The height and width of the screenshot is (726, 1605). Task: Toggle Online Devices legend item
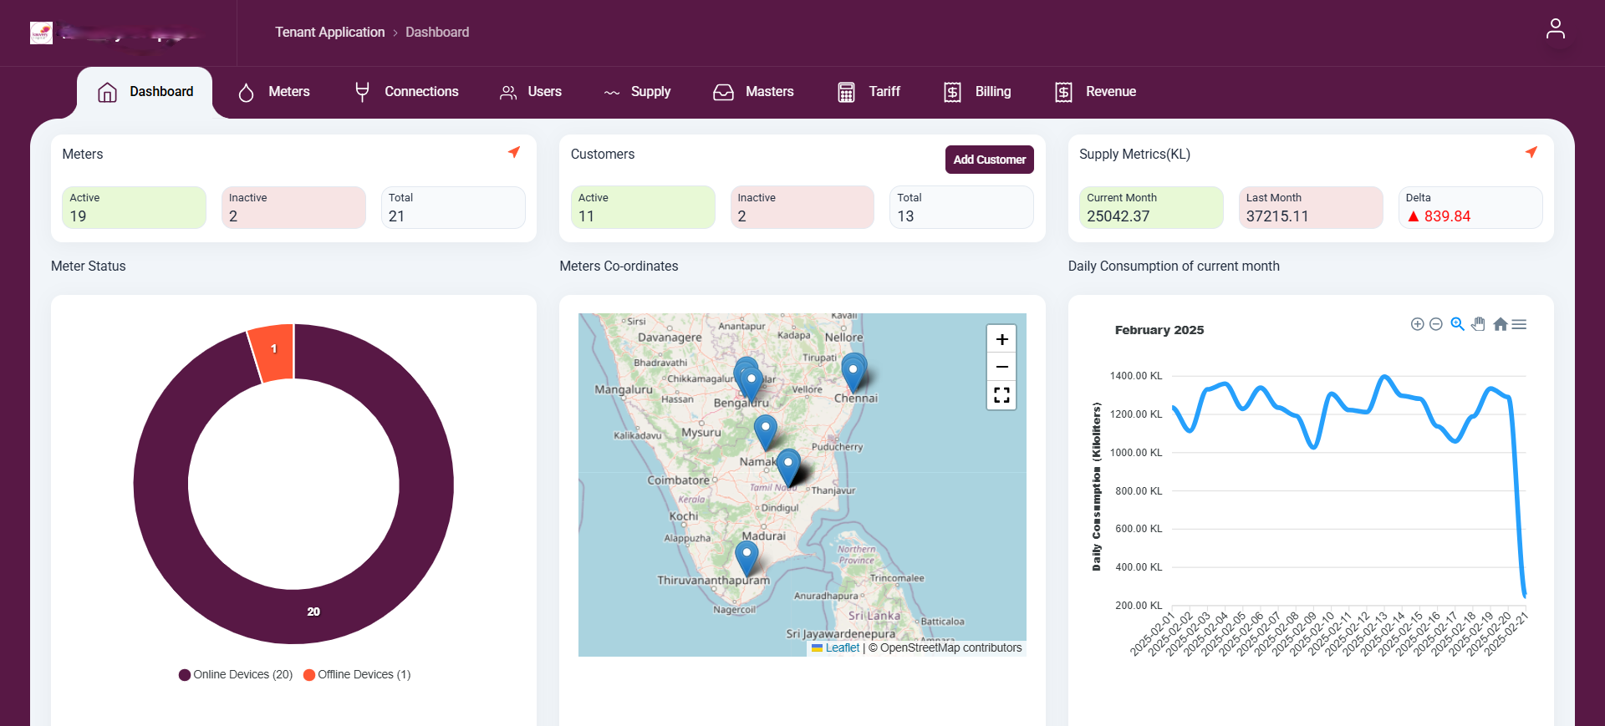(236, 675)
